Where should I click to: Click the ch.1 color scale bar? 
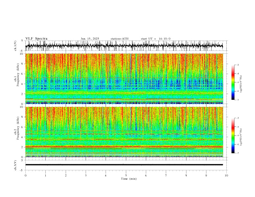tap(233, 82)
